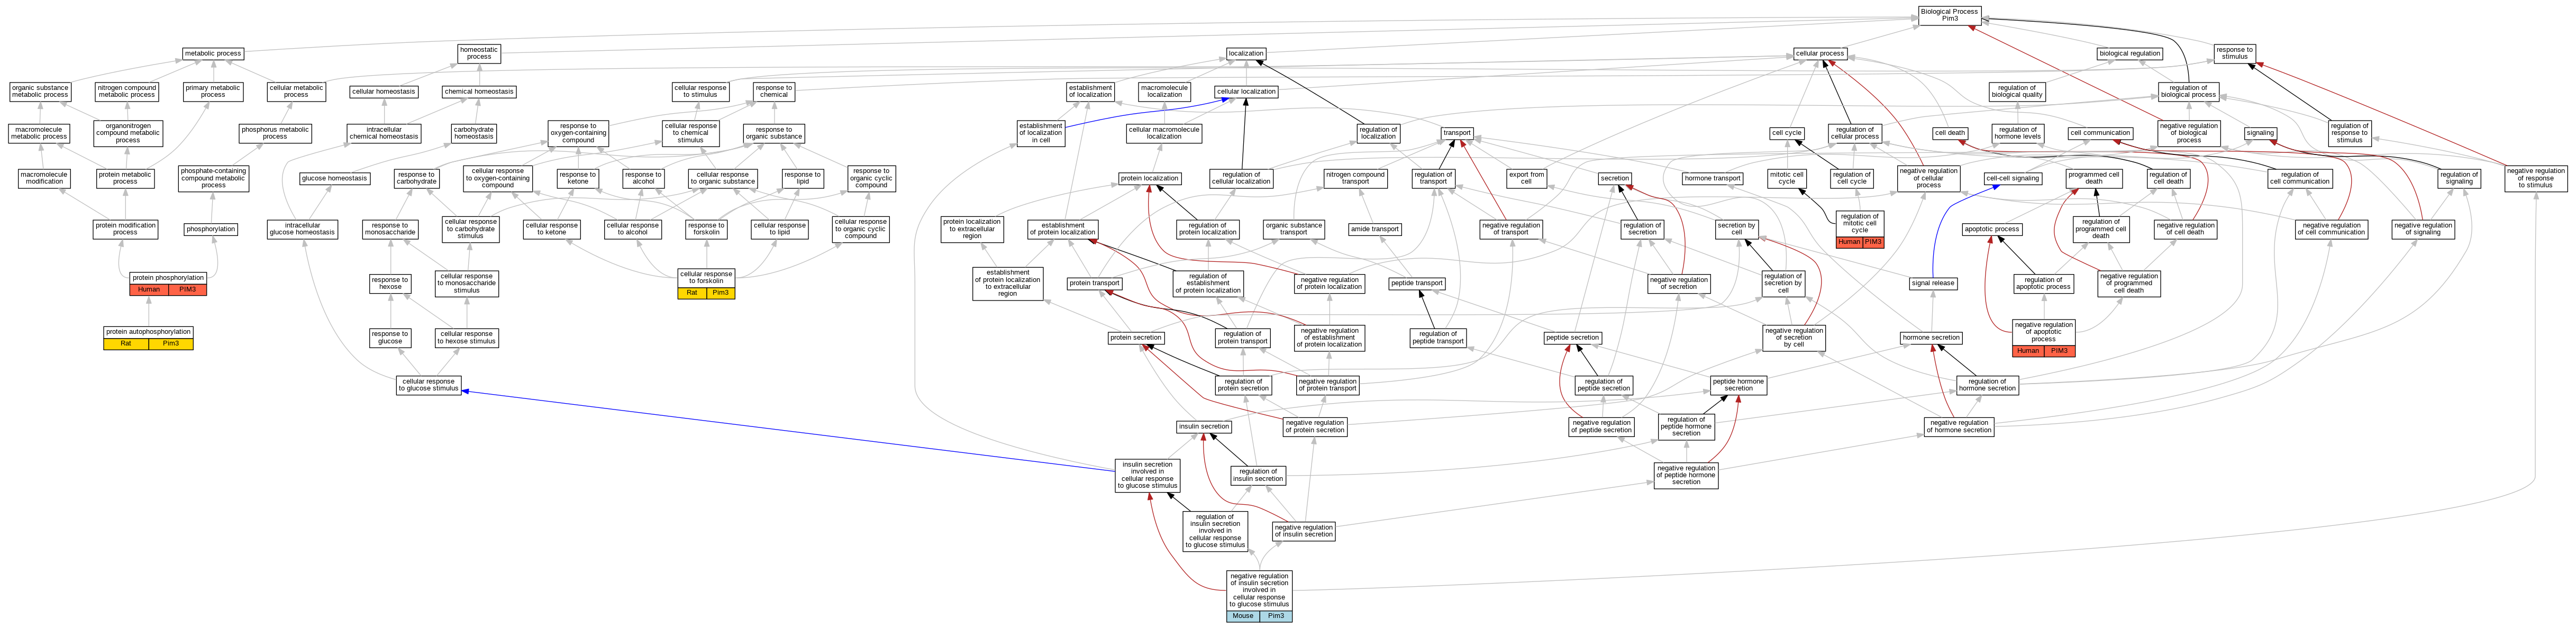The image size is (2576, 628).
Task: Select the biological regulation node
Action: tap(2129, 53)
